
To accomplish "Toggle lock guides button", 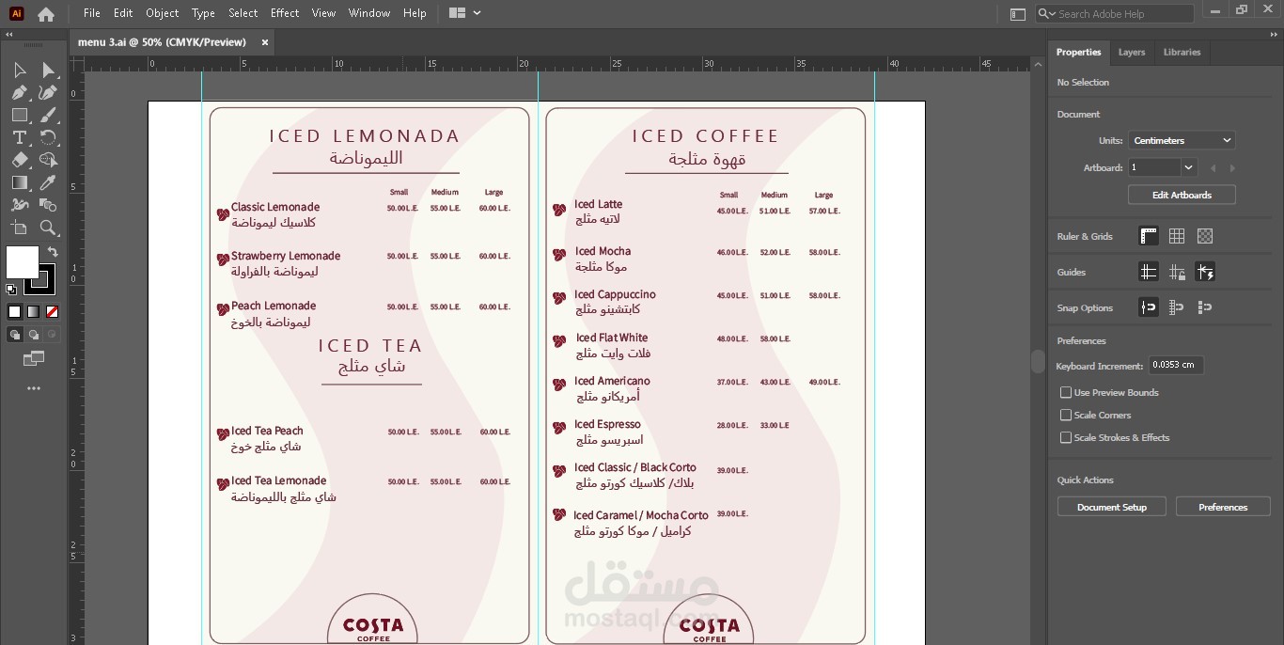I will click(x=1177, y=272).
